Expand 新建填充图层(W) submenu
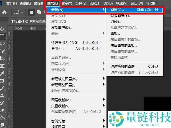Viewport: 171px width, 128px height. 76,79
